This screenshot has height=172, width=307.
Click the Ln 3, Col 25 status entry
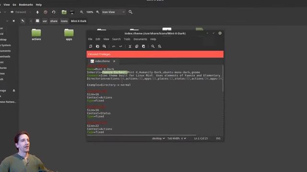click(x=201, y=138)
